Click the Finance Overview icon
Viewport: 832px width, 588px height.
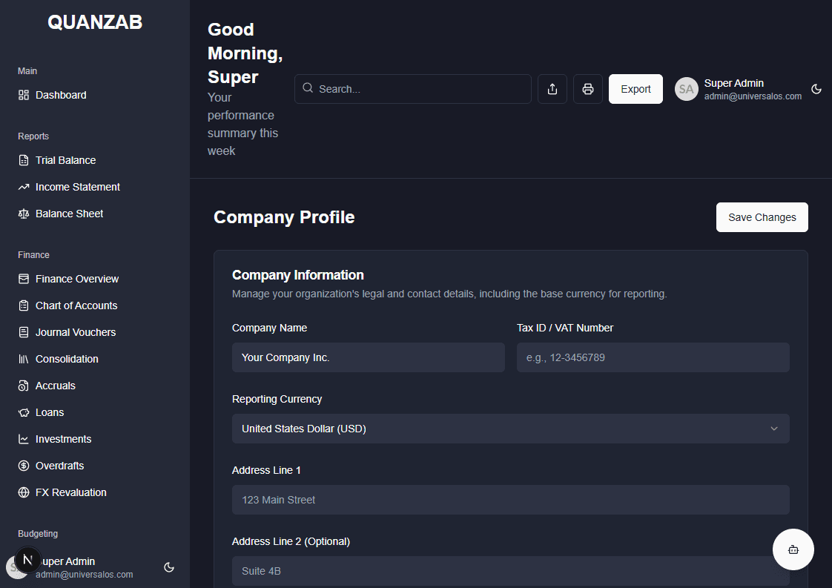click(x=23, y=279)
